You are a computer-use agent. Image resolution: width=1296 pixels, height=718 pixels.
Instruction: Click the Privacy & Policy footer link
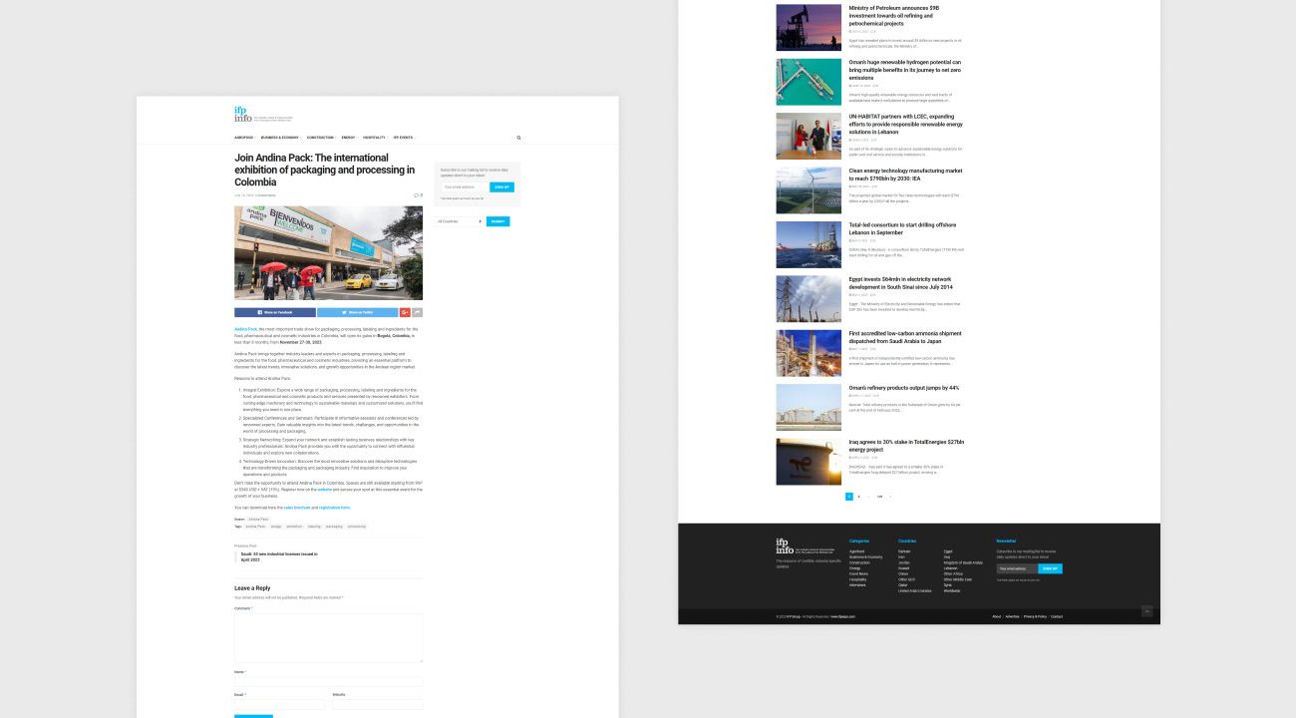click(1036, 616)
